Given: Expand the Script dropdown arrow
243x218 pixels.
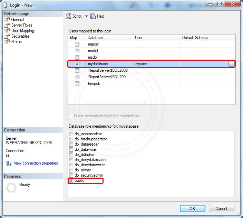Looking at the screenshot, I should (86, 16).
